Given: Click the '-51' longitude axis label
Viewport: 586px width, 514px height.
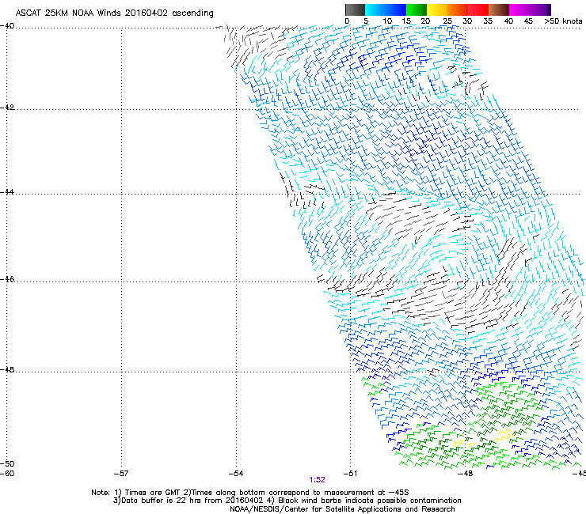Looking at the screenshot, I should (350, 474).
